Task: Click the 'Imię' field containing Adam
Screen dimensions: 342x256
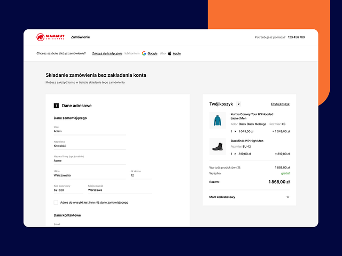Action: [x=89, y=131]
